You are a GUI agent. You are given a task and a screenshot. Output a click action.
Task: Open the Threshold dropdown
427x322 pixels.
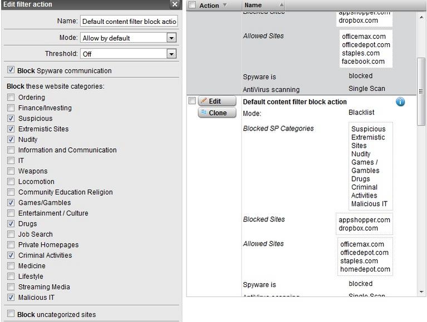click(171, 54)
